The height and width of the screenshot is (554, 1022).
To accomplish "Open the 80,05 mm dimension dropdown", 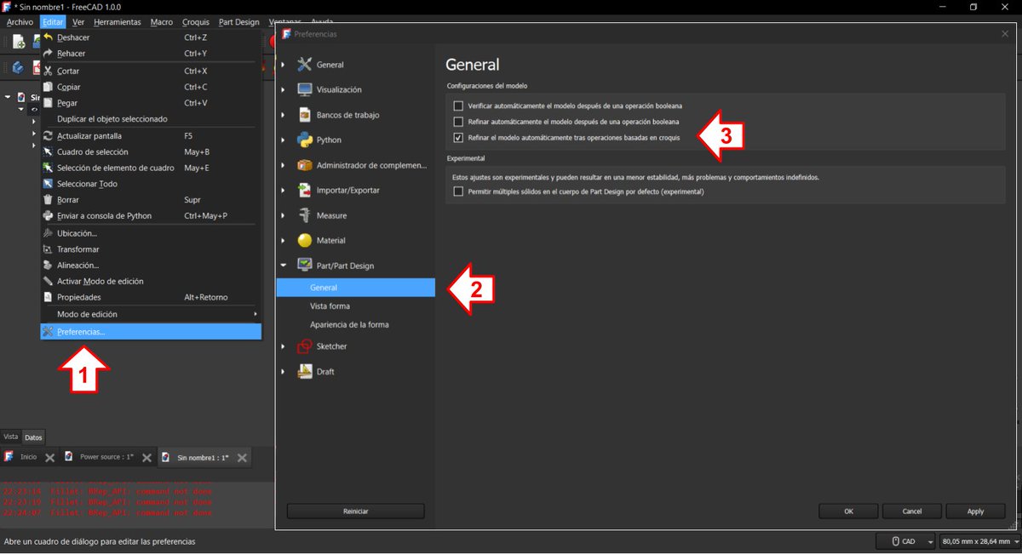I will (979, 541).
